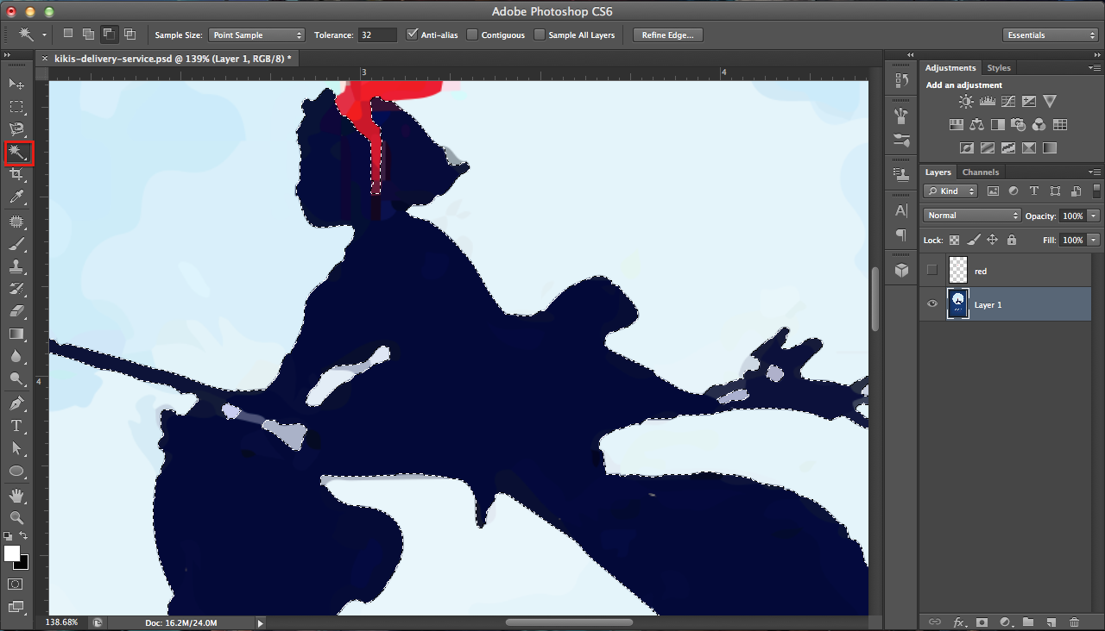Screen dimensions: 1105x631
Task: Choose Subtract from selection mode
Action: [x=109, y=34]
